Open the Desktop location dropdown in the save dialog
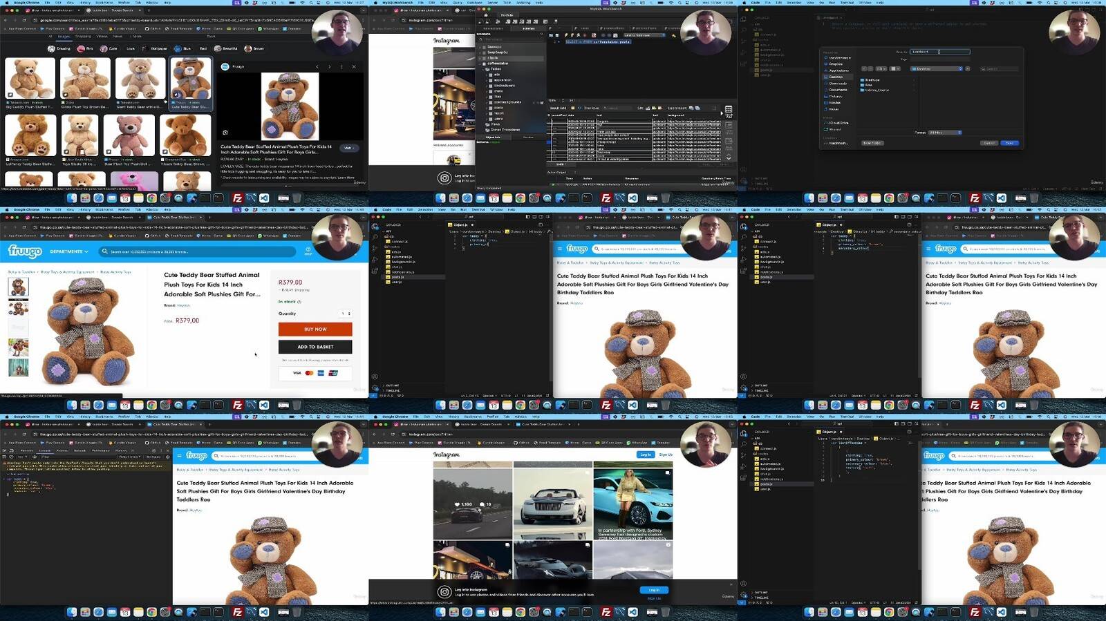Screen dimensions: 1106x621 click(937, 69)
